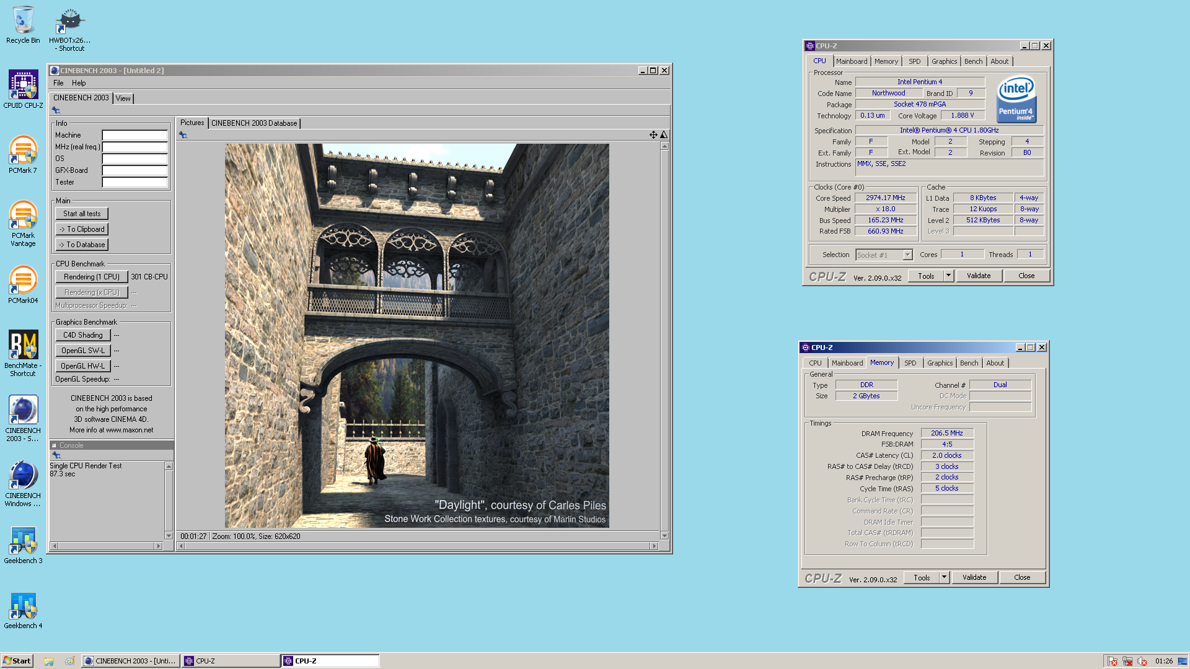This screenshot has height=669, width=1190.
Task: Click the picture vertical scrollbar up arrow
Action: pos(664,146)
